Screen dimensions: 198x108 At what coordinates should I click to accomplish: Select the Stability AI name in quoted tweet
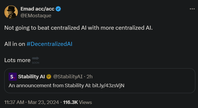click(x=32, y=77)
